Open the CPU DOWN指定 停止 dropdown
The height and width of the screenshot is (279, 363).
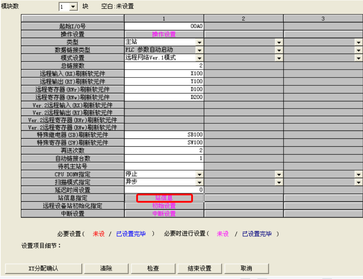199,174
